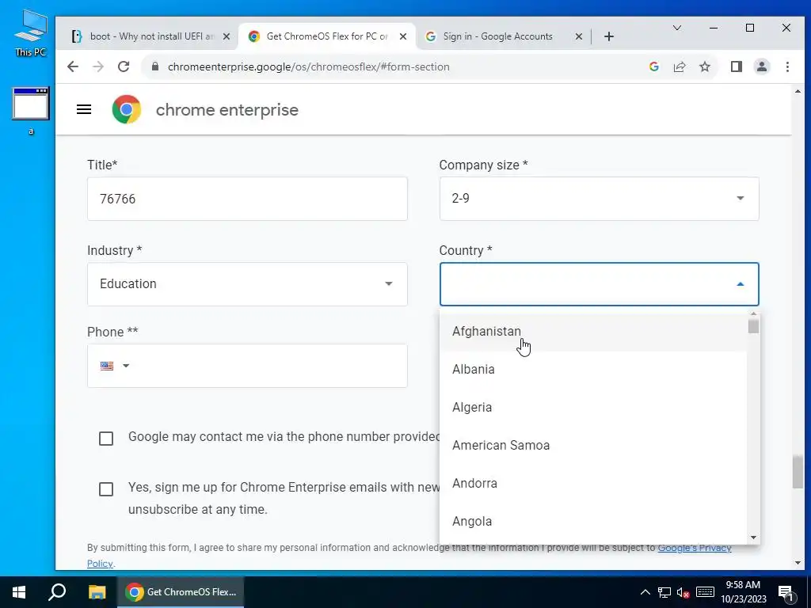Image resolution: width=811 pixels, height=608 pixels.
Task: Select Albania from country list
Action: [592, 369]
